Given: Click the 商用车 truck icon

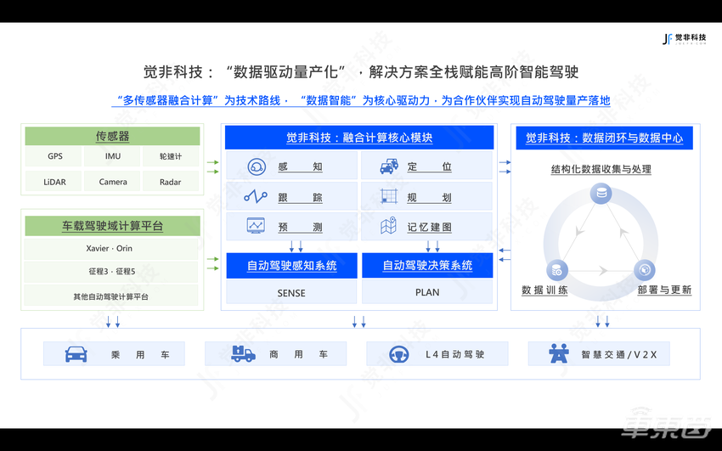Looking at the screenshot, I should [243, 354].
